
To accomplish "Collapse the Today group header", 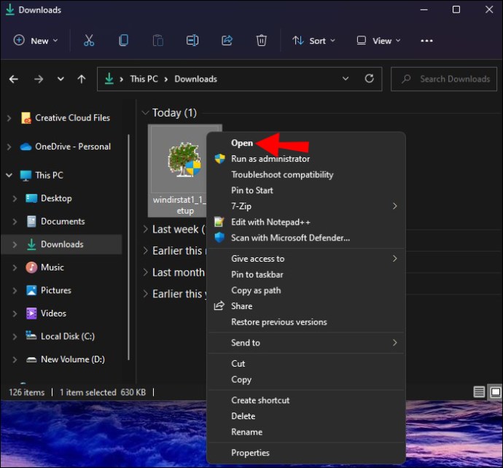I will tap(145, 113).
